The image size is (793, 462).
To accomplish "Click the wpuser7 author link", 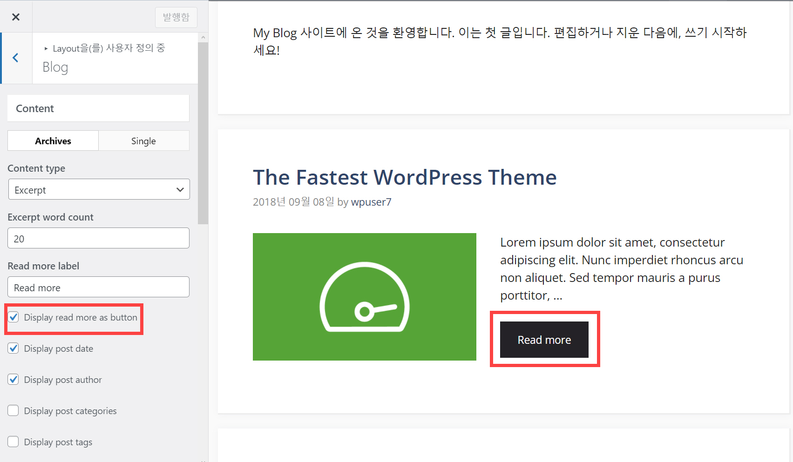I will (x=371, y=202).
